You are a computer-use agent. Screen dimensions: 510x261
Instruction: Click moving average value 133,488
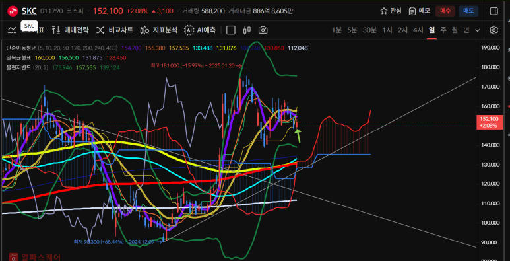tap(203, 48)
